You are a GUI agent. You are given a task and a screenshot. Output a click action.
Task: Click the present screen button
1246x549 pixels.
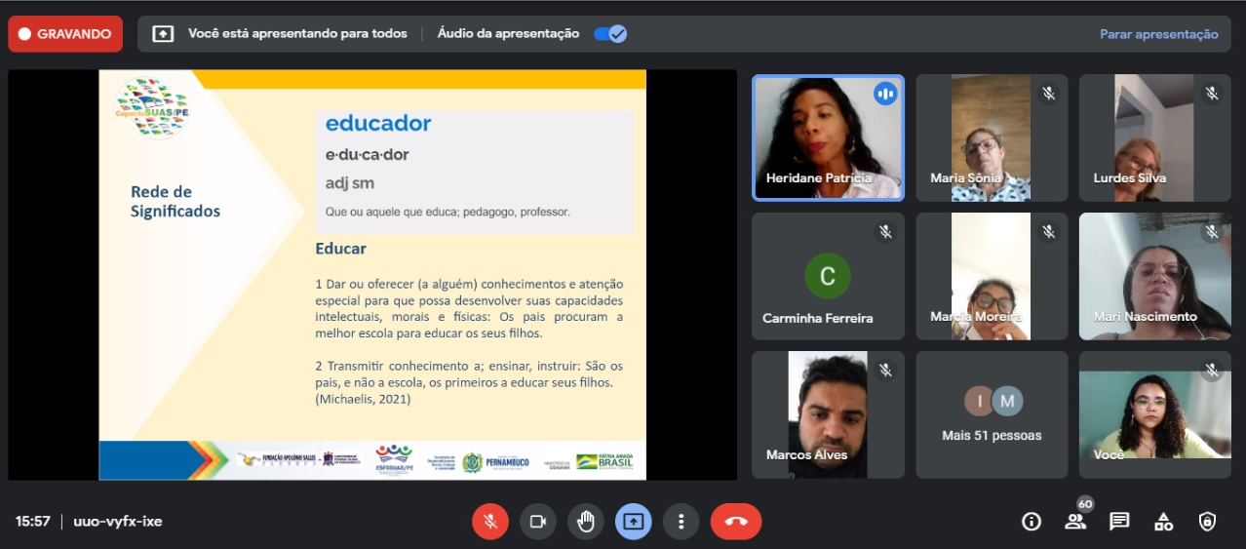tap(633, 522)
